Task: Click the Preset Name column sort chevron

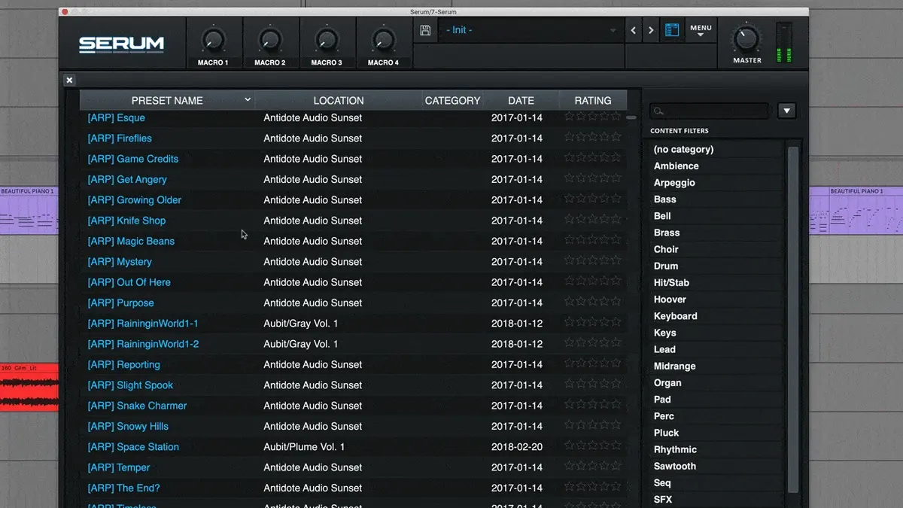Action: coord(248,99)
